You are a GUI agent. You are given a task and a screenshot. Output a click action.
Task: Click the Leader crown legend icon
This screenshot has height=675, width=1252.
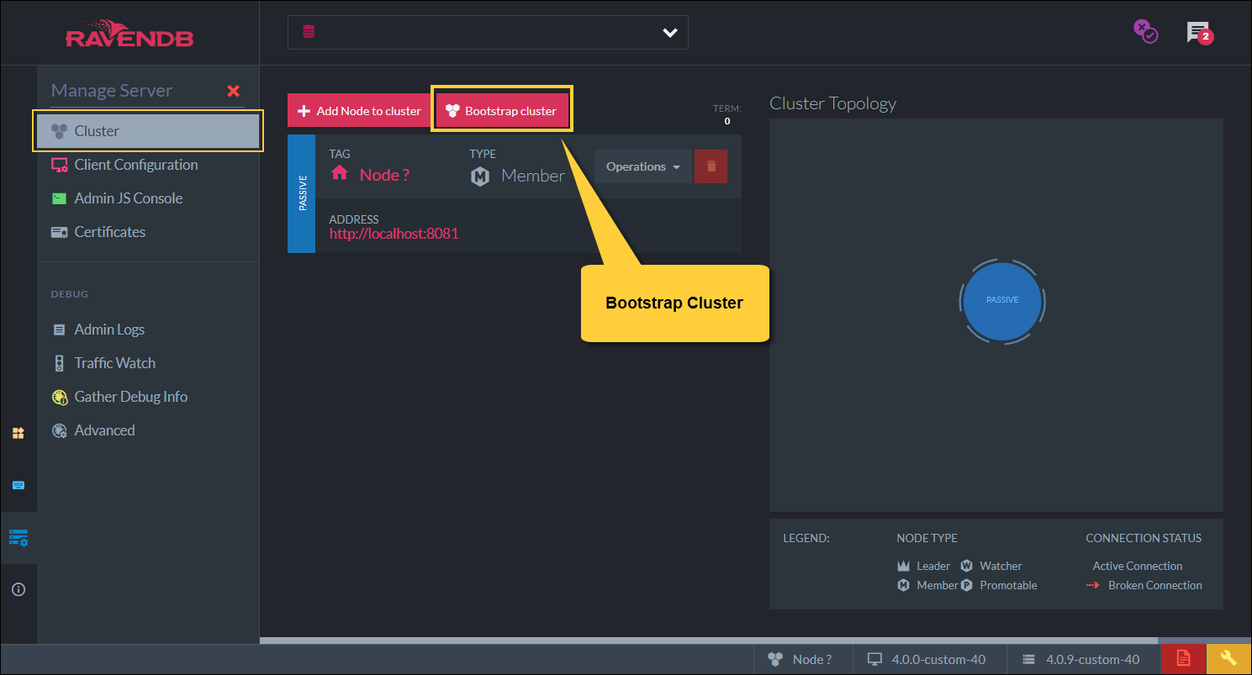coord(904,566)
